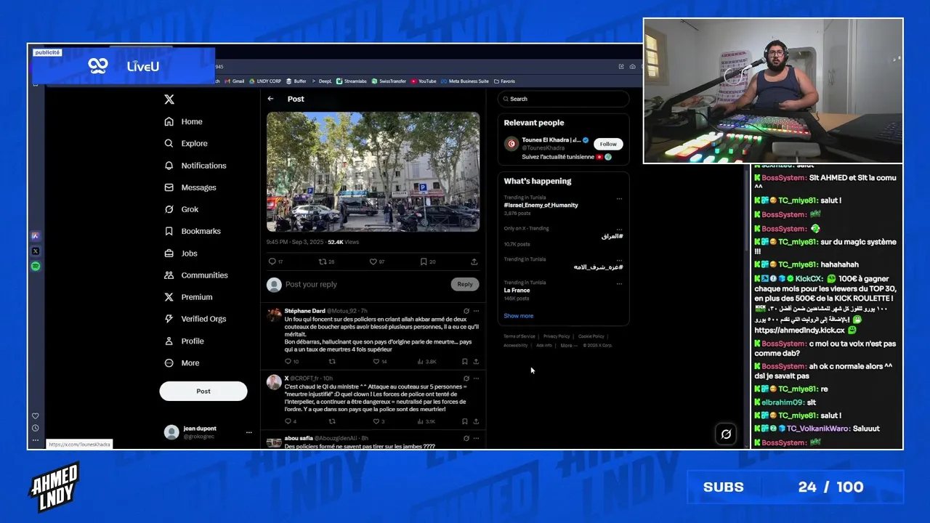Viewport: 930px width, 523px height.
Task: Open SwissTransfer bookmark
Action: point(389,81)
